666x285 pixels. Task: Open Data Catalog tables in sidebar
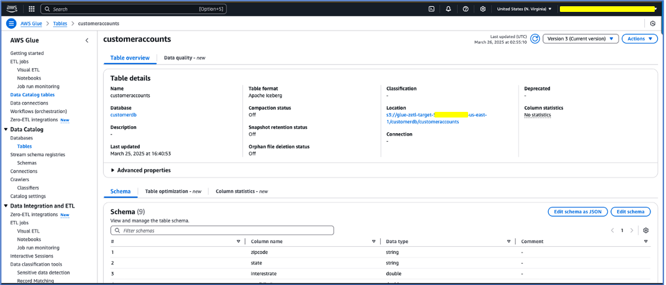[32, 95]
